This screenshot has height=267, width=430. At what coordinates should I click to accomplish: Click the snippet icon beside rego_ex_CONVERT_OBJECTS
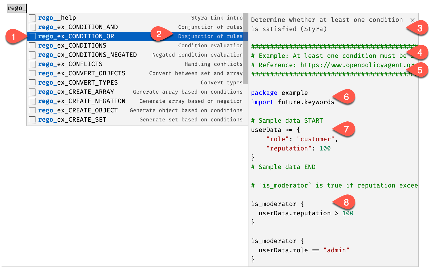pyautogui.click(x=32, y=73)
